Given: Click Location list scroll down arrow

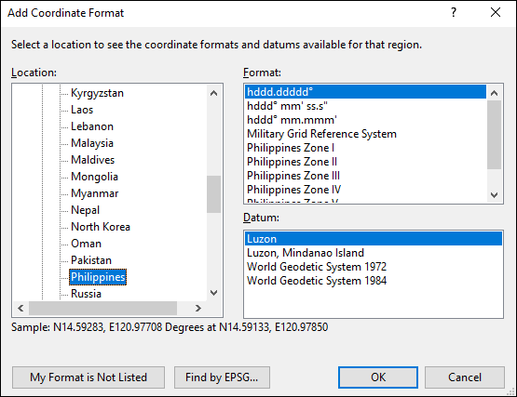Looking at the screenshot, I should (213, 293).
